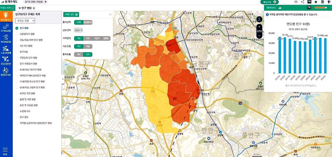
Task: Open the 2024 year selection dropdown
Action: pyautogui.click(x=79, y=30)
